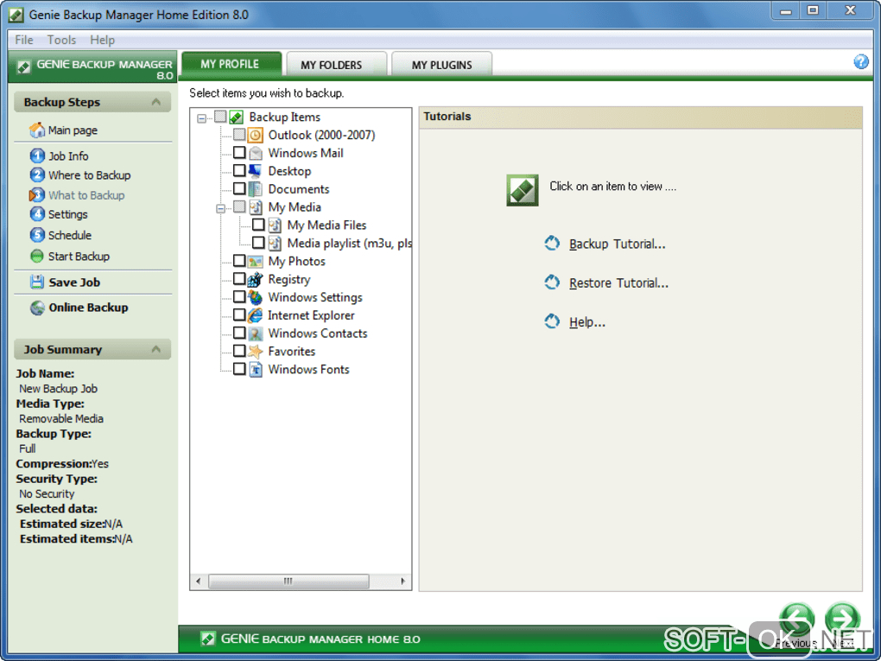This screenshot has width=881, height=661.
Task: Click the Settings step 4 icon
Action: (x=37, y=214)
